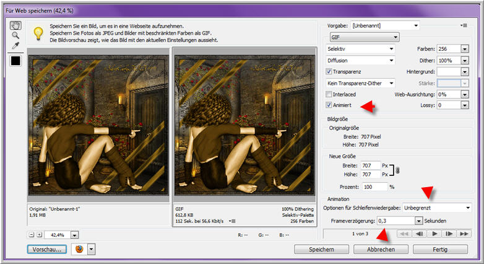Screen dimensions: 484x264
Task: Zoom out with the minus button
Action: point(32,235)
